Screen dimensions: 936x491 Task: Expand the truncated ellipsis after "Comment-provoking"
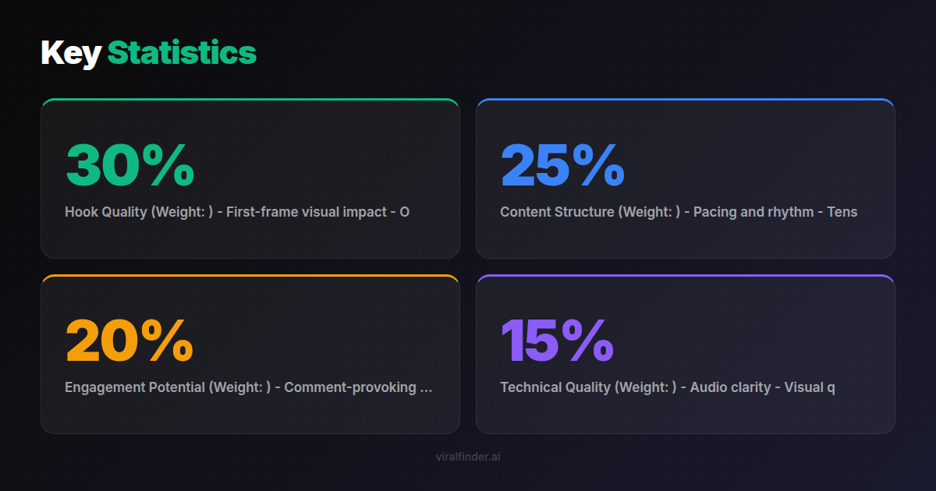(426, 388)
